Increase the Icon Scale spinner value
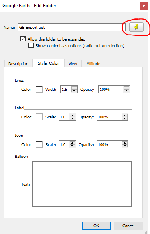The width and height of the screenshot is (150, 234). [73, 143]
